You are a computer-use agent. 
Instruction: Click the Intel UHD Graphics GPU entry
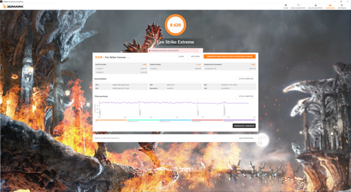pos(121,85)
